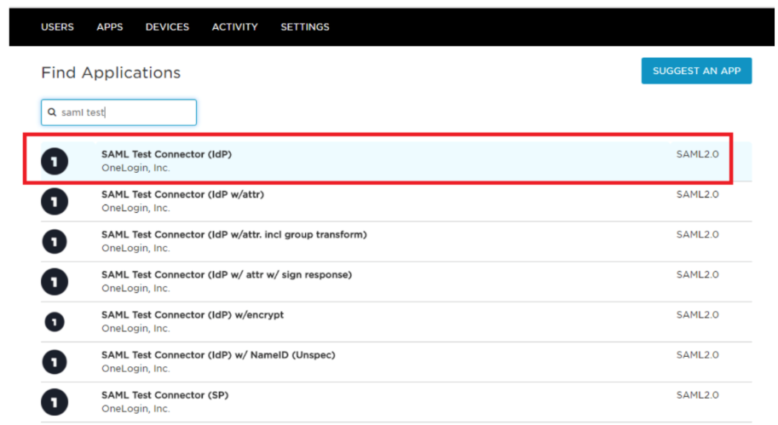Open the Apps menu
This screenshot has width=778, height=425.
pyautogui.click(x=110, y=27)
